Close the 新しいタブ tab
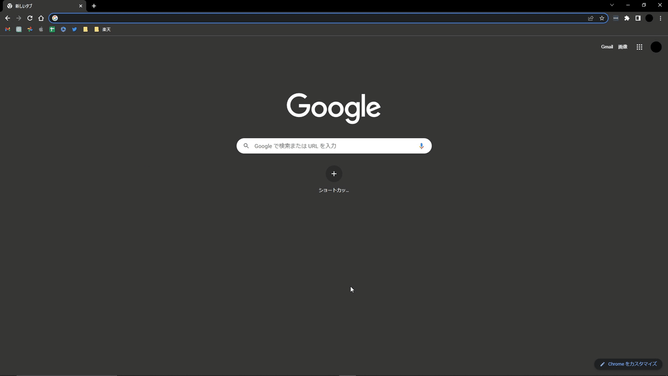This screenshot has width=668, height=376. (x=81, y=6)
